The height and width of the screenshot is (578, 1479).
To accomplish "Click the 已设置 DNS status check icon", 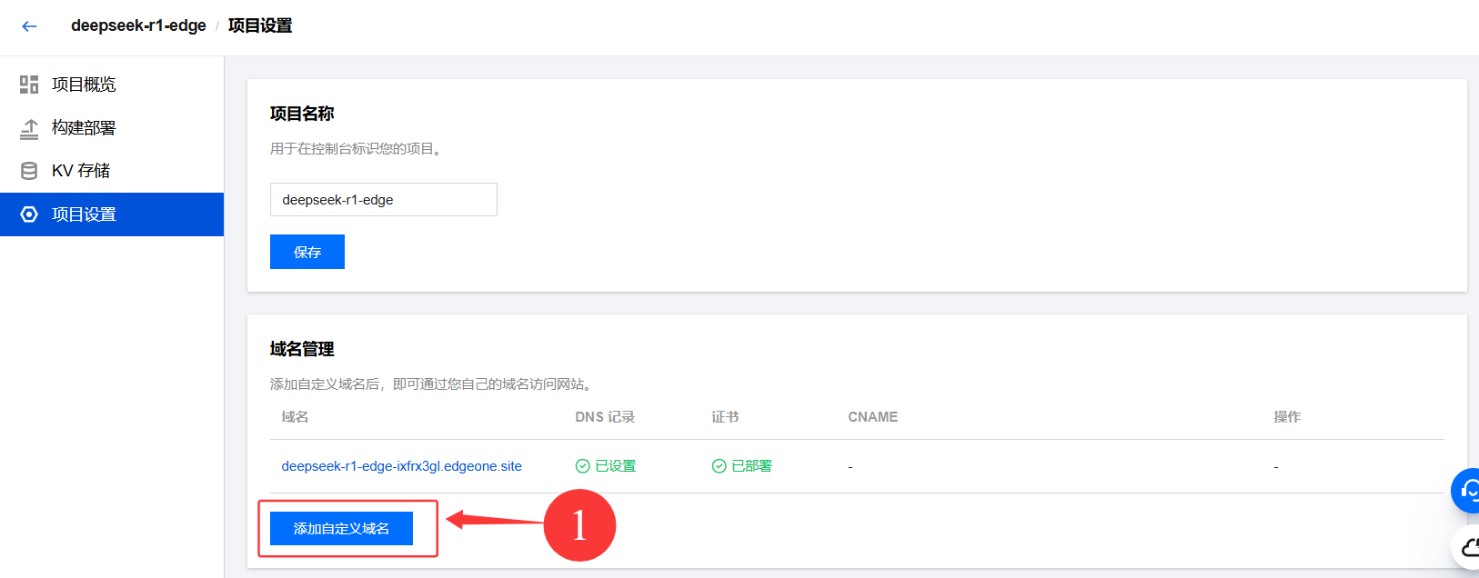I will pos(583,466).
